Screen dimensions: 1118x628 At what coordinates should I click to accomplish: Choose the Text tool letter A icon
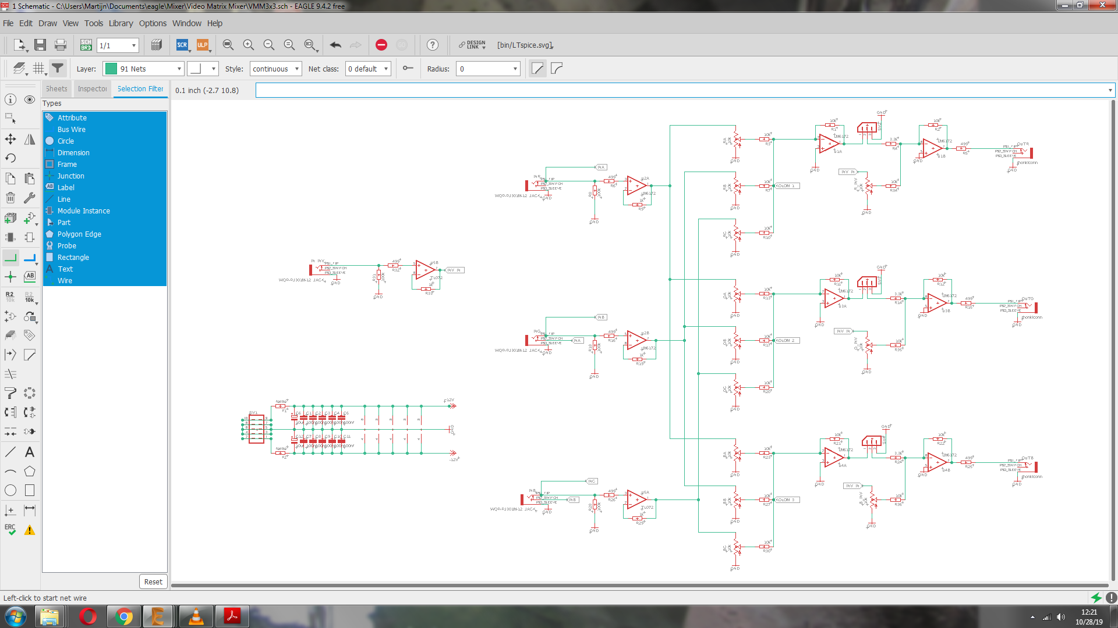coord(30,452)
